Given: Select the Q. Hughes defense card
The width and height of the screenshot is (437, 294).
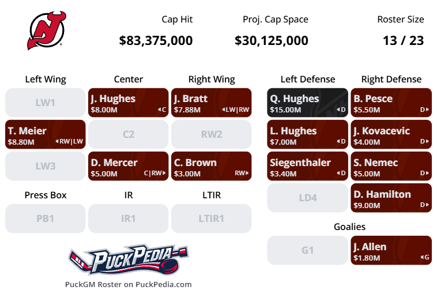Looking at the screenshot, I should click(x=308, y=103).
